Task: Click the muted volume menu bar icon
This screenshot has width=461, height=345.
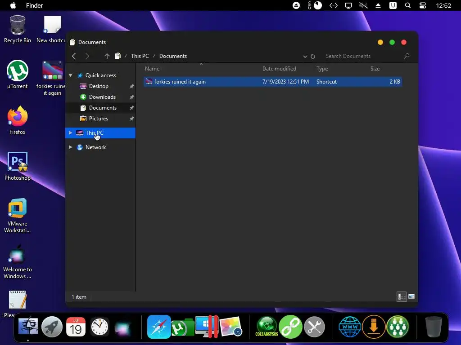Action: tap(363, 5)
